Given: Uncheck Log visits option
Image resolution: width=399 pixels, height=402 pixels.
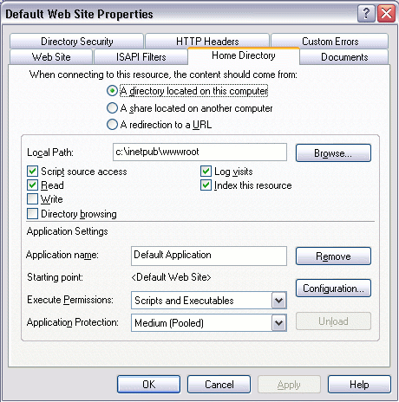Looking at the screenshot, I should (206, 172).
